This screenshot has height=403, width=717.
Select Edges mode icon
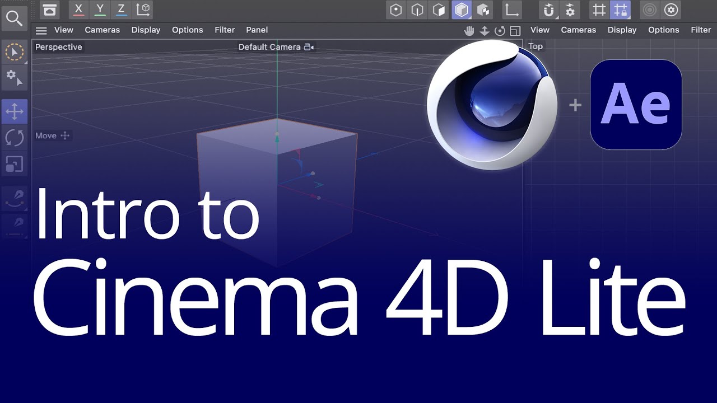pos(417,10)
